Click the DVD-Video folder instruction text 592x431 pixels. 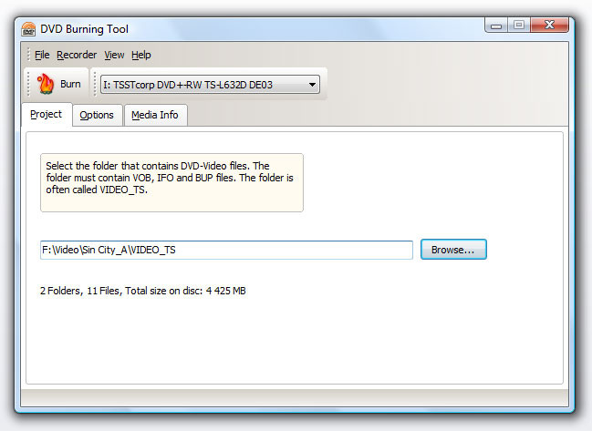click(x=170, y=178)
